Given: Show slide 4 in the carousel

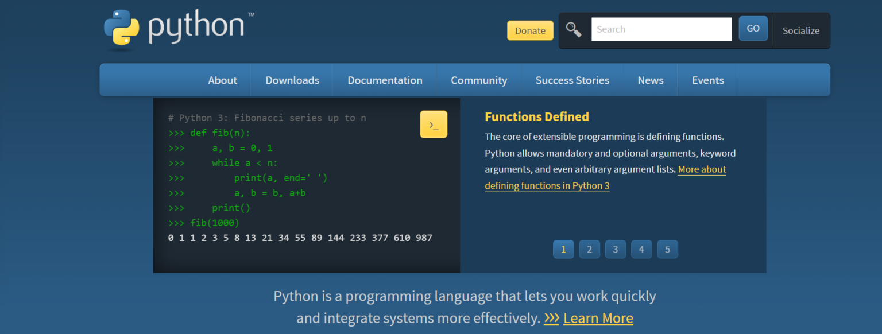Looking at the screenshot, I should click(641, 249).
